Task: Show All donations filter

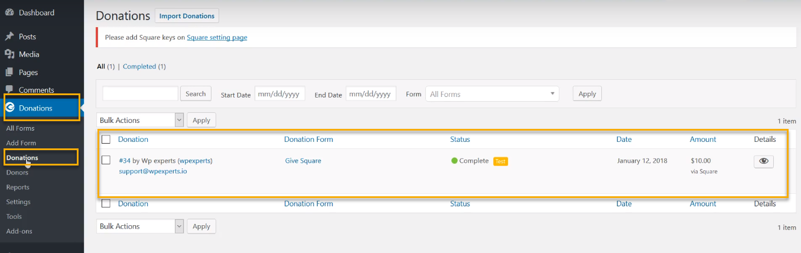Action: pos(101,67)
